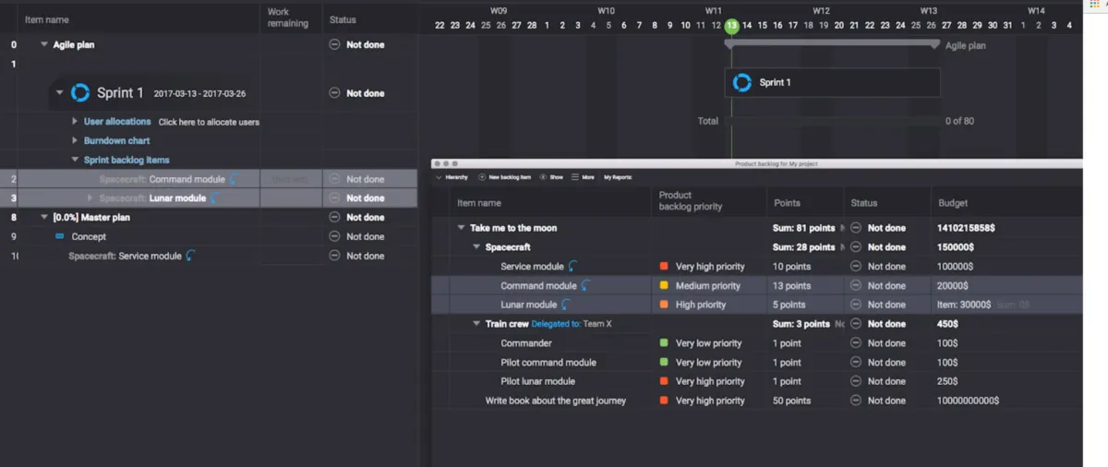Expand the Spacecraft: Lunar module row
The image size is (1108, 467).
coord(90,198)
